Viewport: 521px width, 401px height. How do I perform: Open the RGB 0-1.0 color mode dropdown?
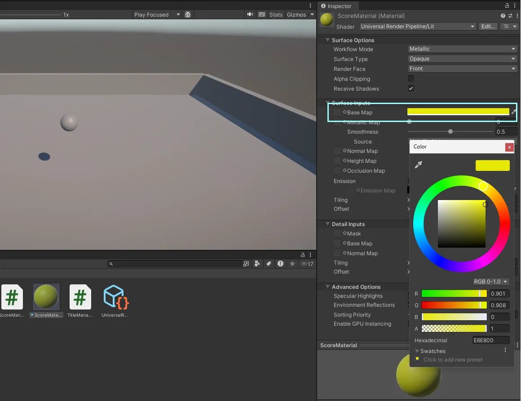(x=490, y=282)
